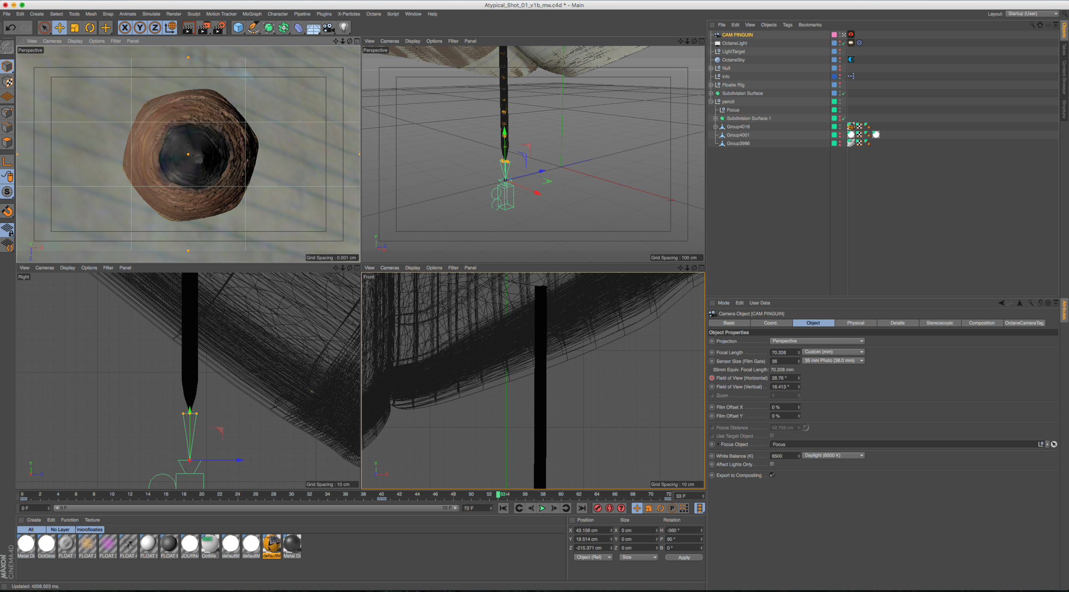Open Daylight (6500 K) white balance dropdown
Image resolution: width=1069 pixels, height=592 pixels.
coord(833,455)
